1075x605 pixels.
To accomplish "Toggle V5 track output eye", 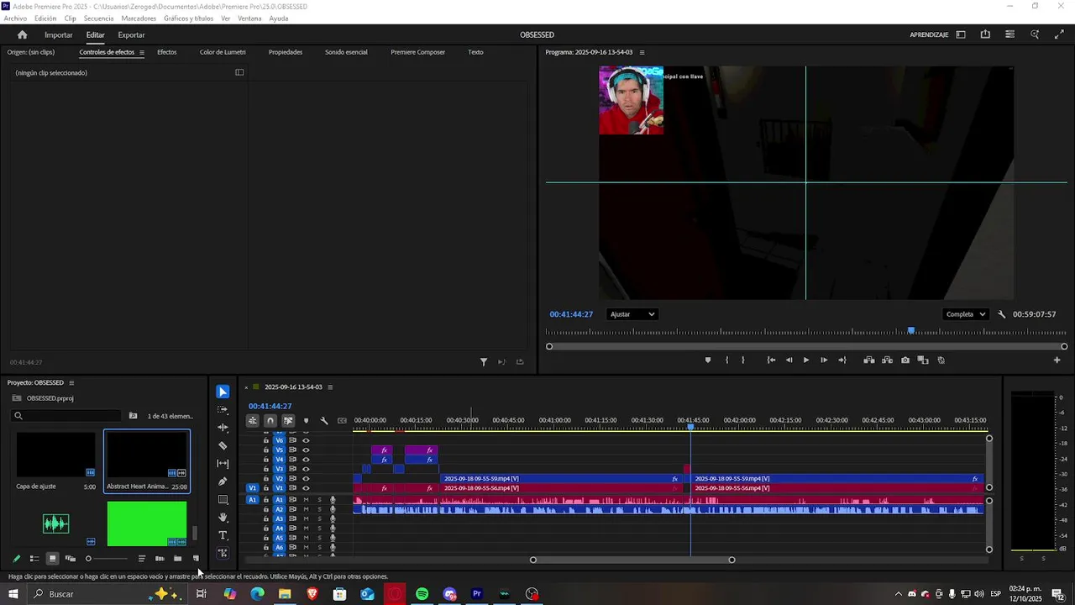I will [x=306, y=450].
